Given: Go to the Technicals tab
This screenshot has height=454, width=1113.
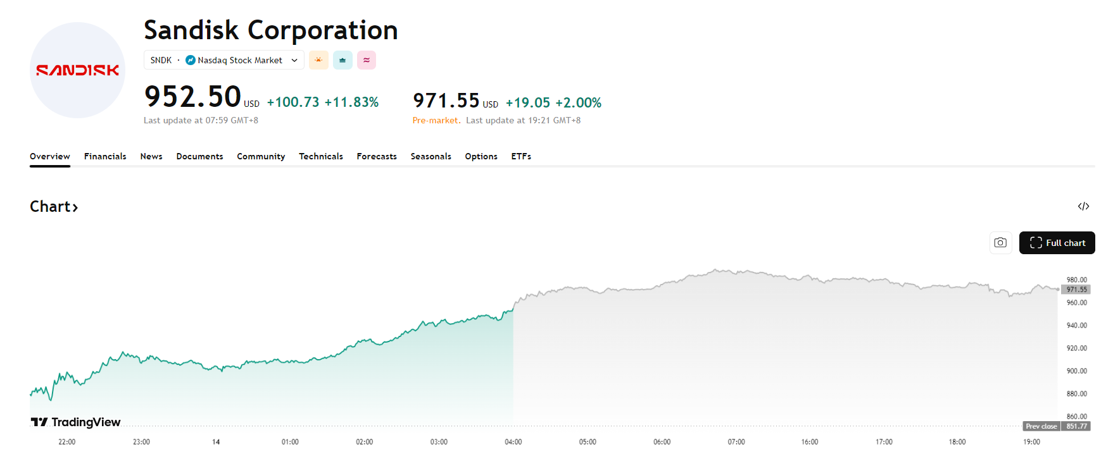Looking at the screenshot, I should click(321, 156).
